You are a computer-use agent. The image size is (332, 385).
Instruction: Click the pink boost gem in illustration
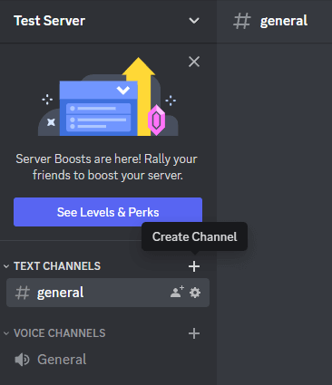point(156,120)
